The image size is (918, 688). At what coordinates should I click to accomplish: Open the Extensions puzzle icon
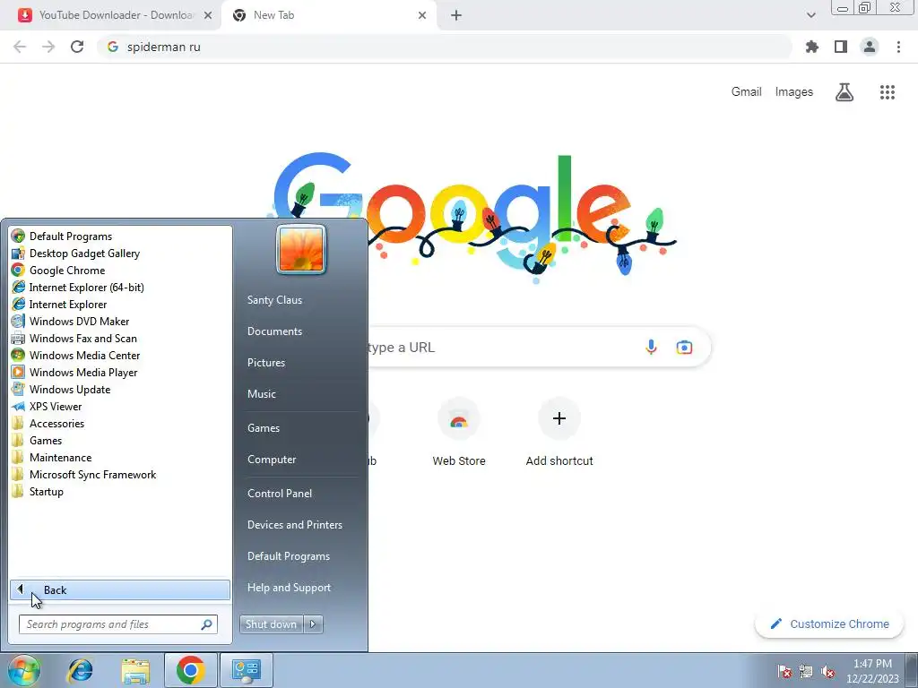[x=811, y=47]
